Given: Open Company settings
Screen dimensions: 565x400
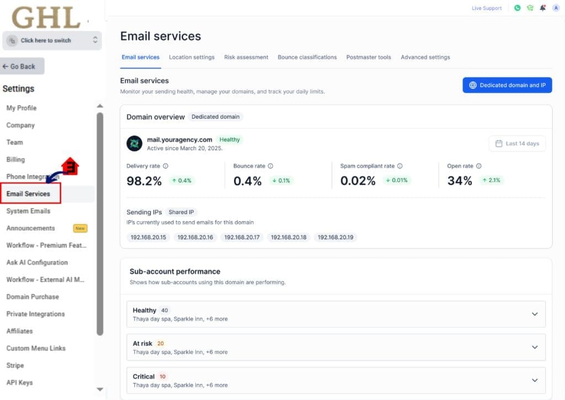Looking at the screenshot, I should coord(20,125).
